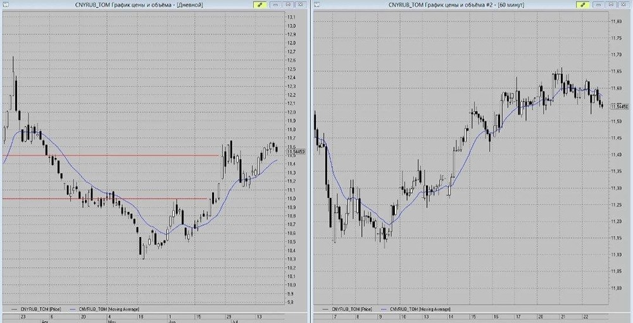Close the daily CNYRUB_TOM chart window

coord(301,5)
